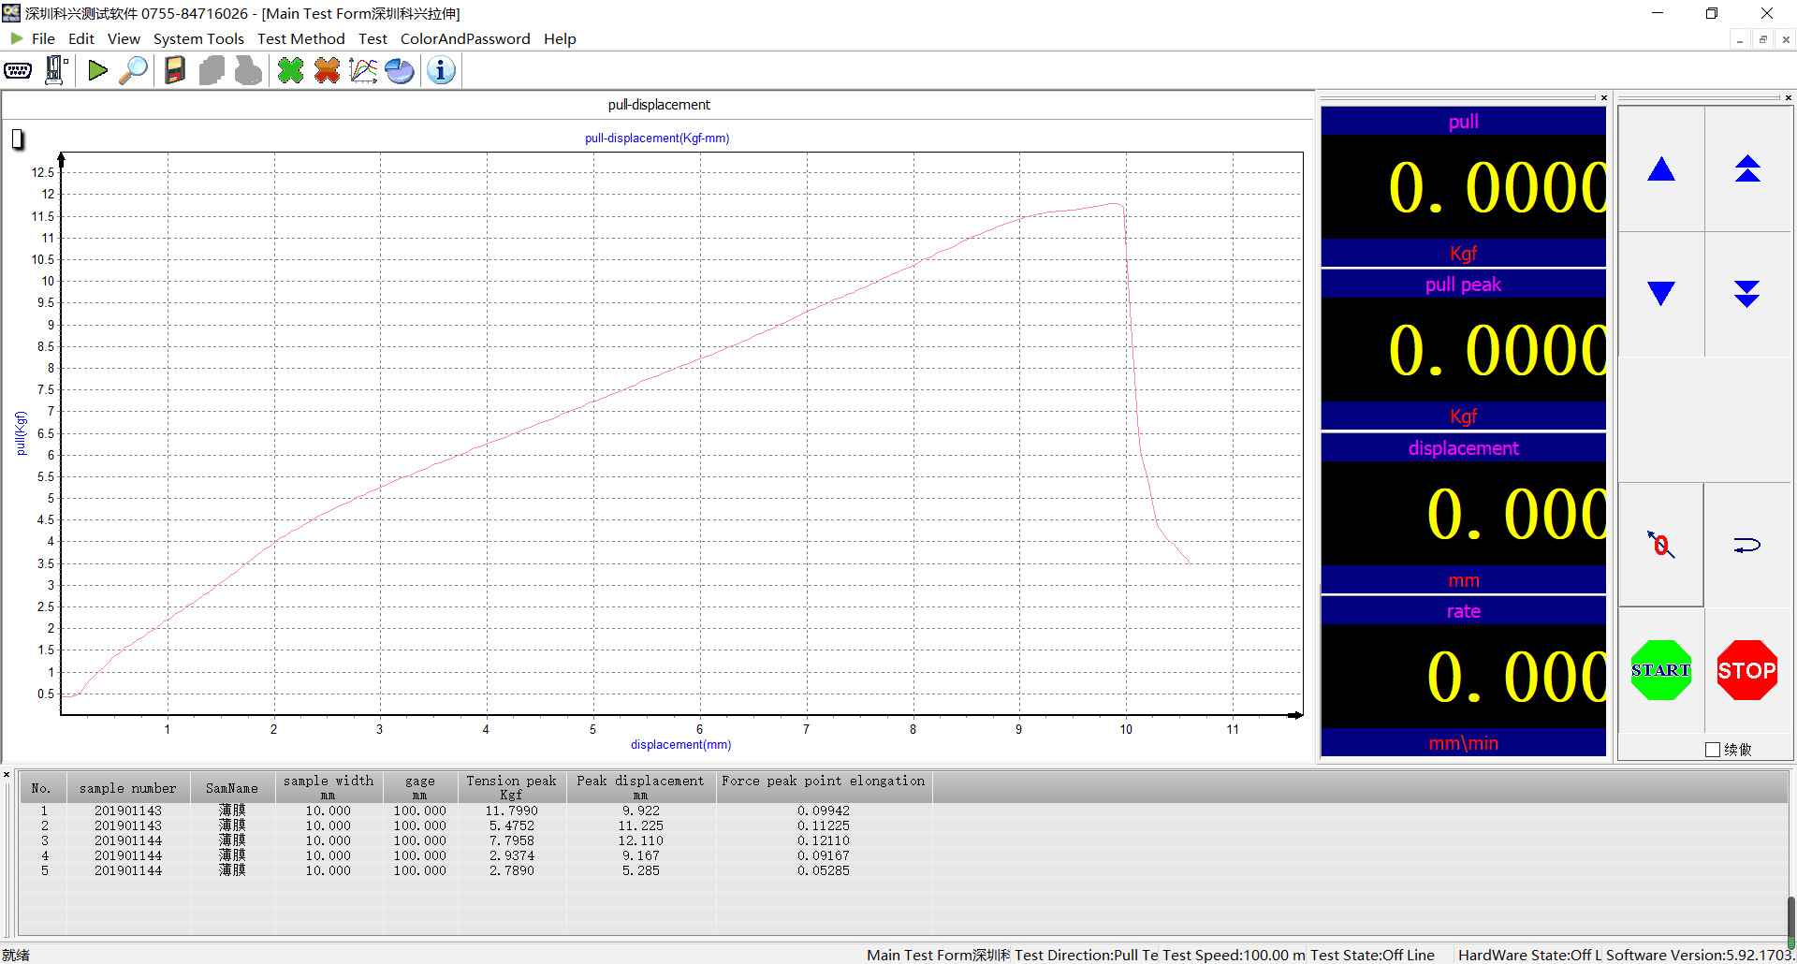Open the Test Method menu
Screen dimensions: 1797x964
300,38
